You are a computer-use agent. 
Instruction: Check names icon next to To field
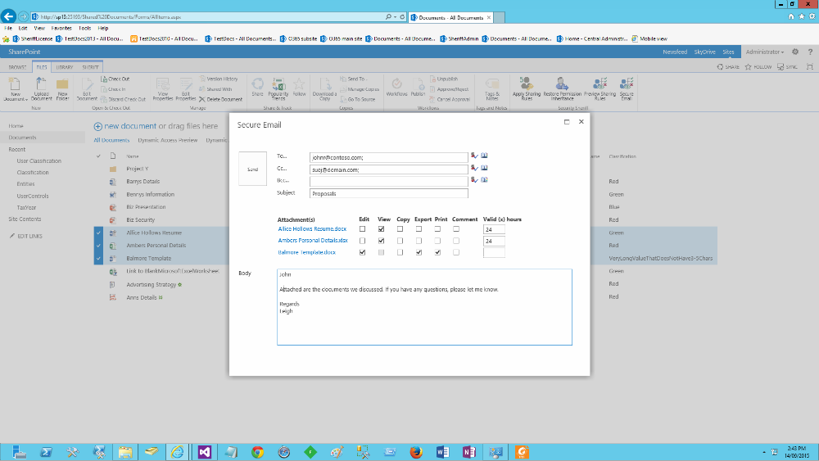[x=474, y=156]
